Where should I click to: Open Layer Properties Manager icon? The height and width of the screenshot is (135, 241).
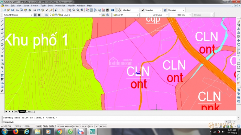tap(46, 15)
